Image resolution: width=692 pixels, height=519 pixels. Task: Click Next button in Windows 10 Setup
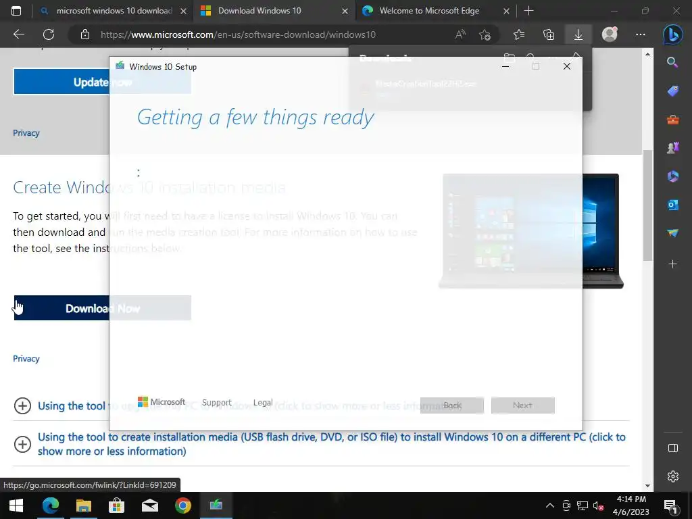point(522,405)
